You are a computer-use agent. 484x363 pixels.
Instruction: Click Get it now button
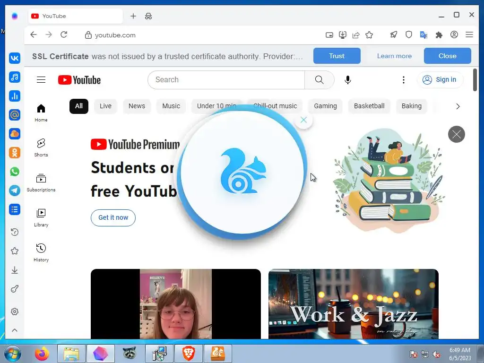113,217
